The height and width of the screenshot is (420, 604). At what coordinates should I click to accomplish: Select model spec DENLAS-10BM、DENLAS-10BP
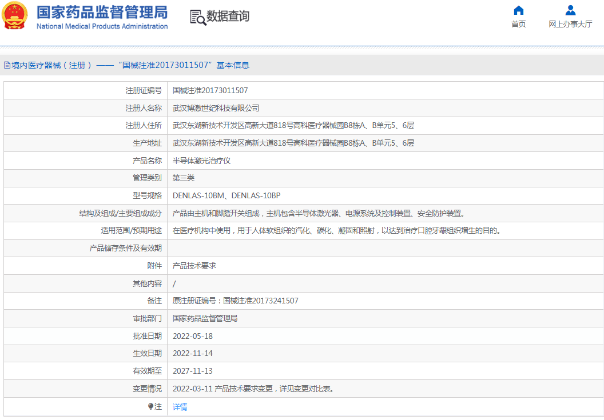227,195
